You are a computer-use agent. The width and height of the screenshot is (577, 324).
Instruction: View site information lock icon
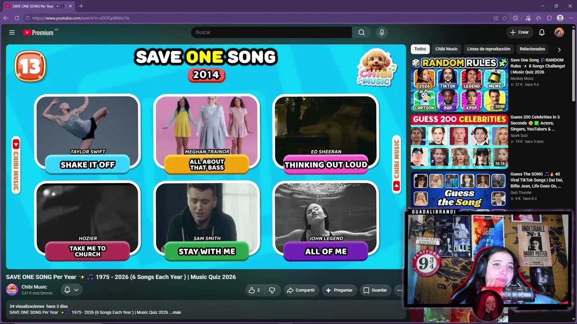pos(27,18)
